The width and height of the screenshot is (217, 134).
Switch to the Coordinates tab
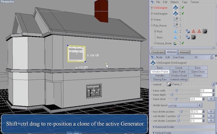click(157, 52)
